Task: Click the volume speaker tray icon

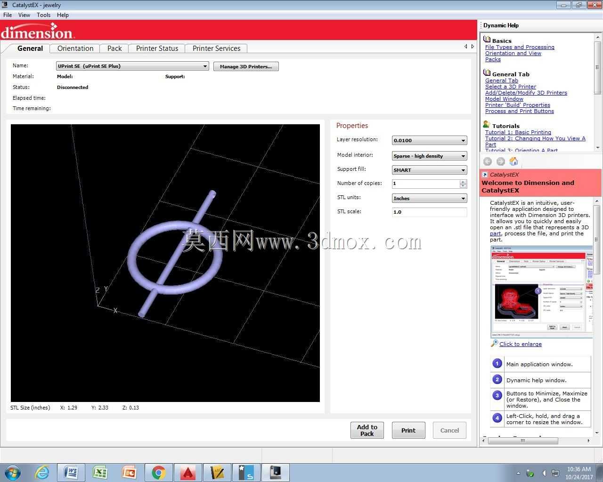Action: (x=544, y=473)
